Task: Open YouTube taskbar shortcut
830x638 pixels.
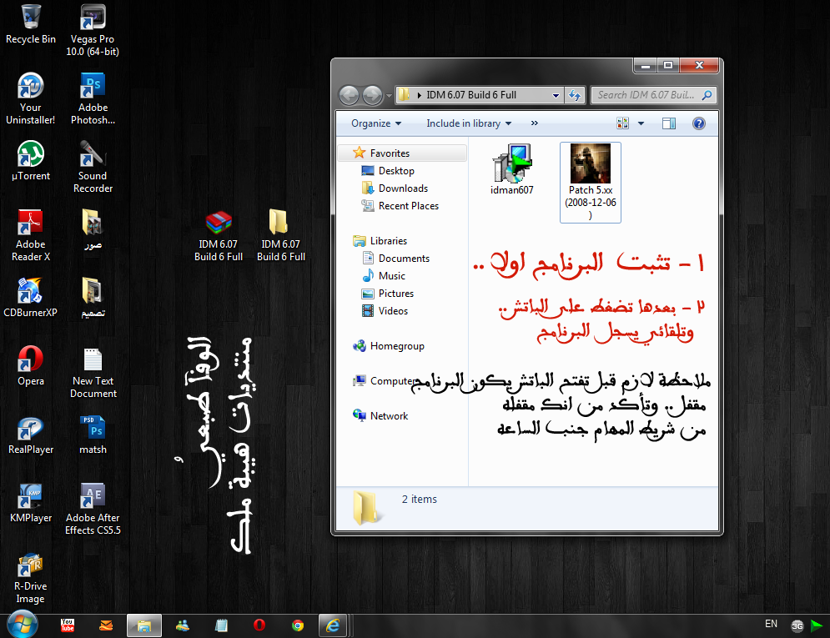Action: 68,625
